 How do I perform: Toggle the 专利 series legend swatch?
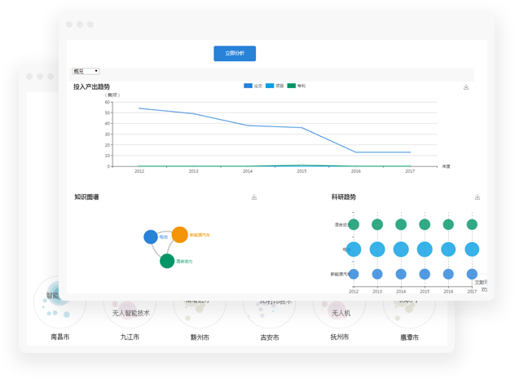[292, 86]
